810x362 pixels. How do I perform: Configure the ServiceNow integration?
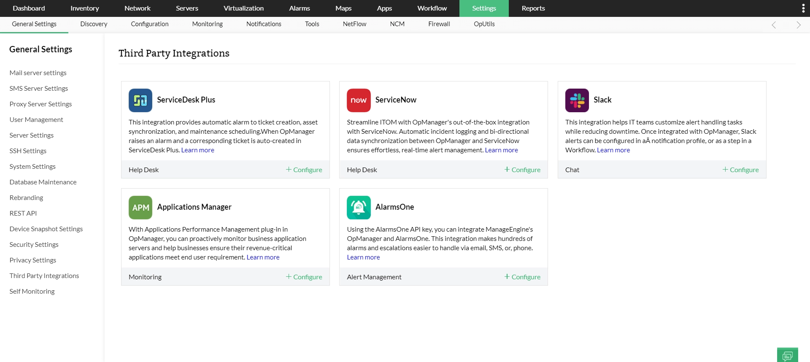[x=522, y=170]
